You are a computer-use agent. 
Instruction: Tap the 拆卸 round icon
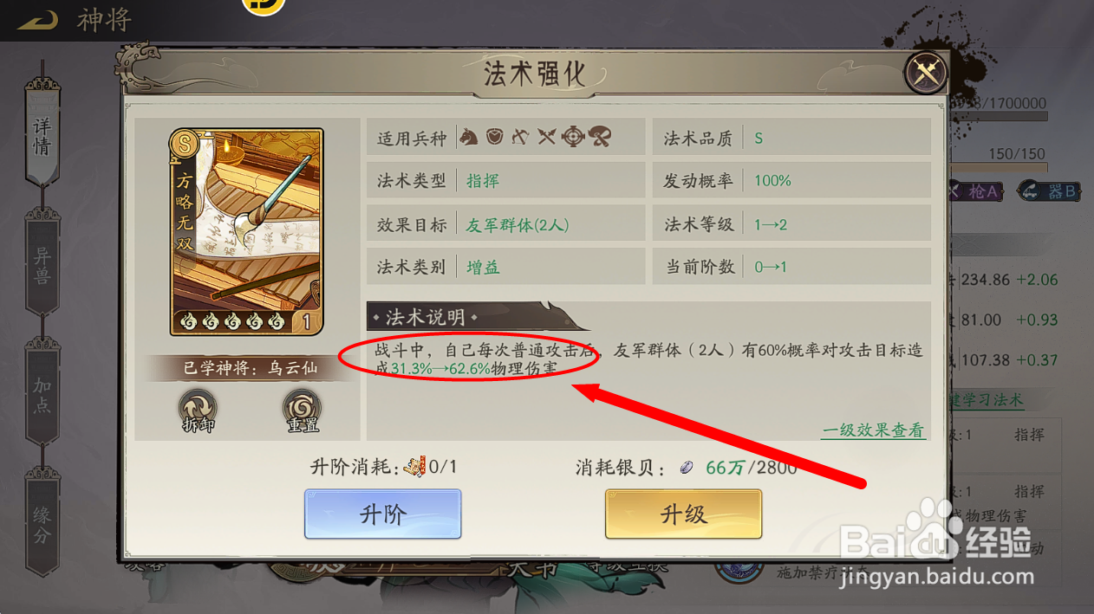pyautogui.click(x=198, y=410)
